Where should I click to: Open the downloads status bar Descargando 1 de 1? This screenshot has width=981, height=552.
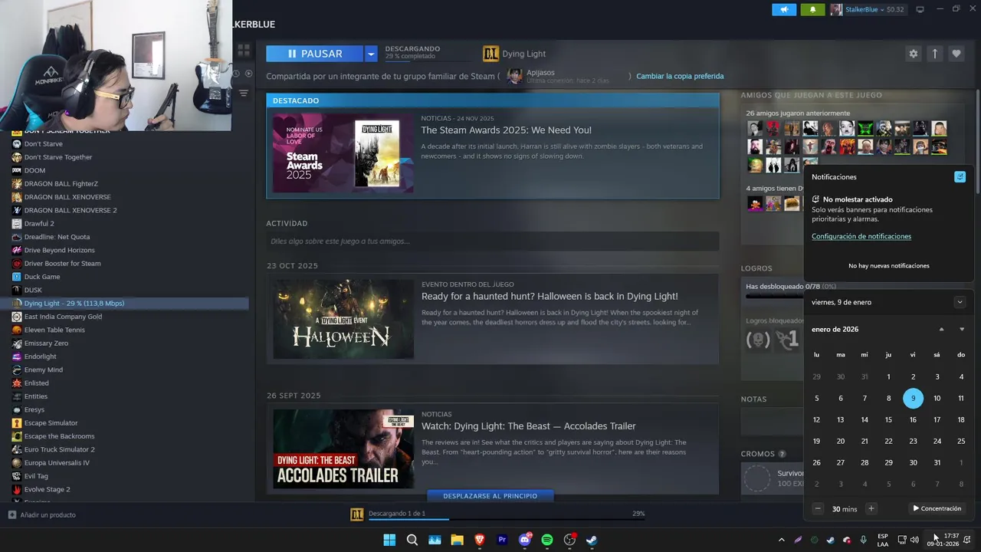tap(497, 514)
